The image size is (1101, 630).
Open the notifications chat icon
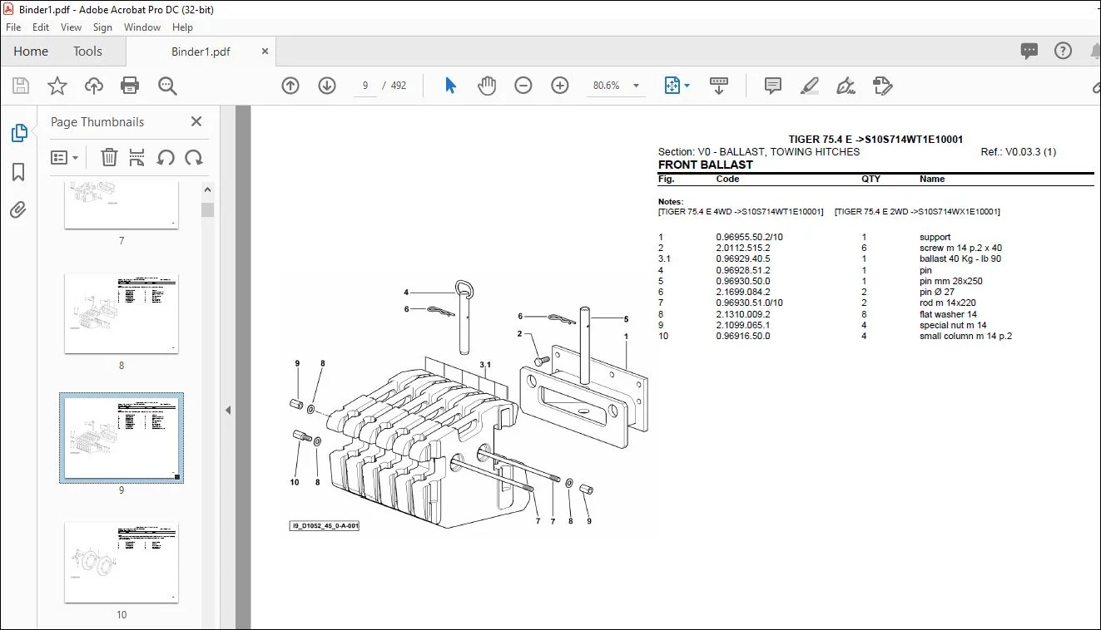[x=1029, y=52]
